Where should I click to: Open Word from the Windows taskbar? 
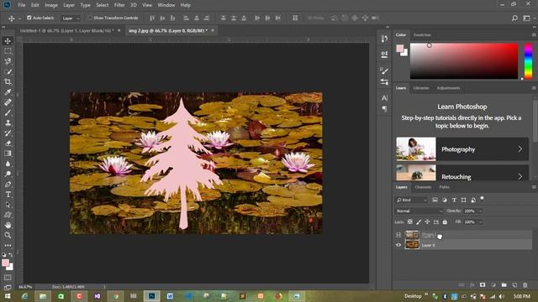[x=170, y=296]
